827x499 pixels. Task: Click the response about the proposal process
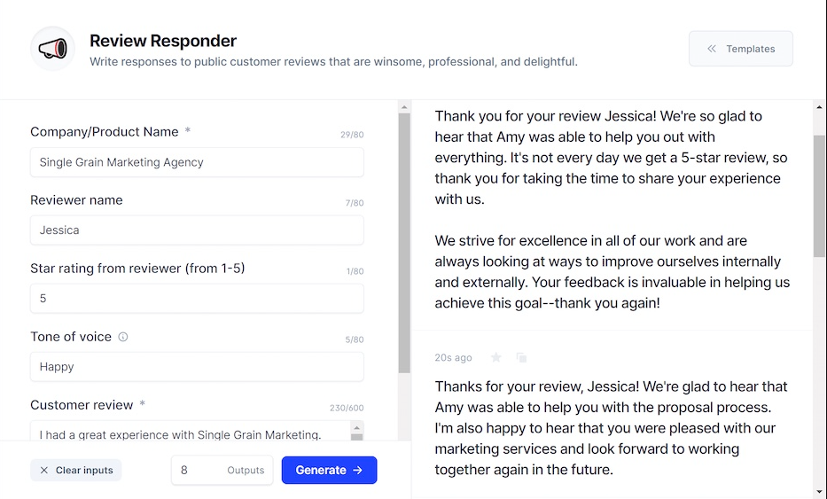click(x=612, y=428)
